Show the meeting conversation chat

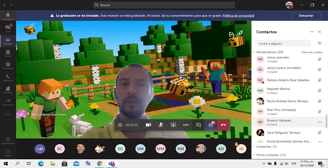click(x=198, y=125)
